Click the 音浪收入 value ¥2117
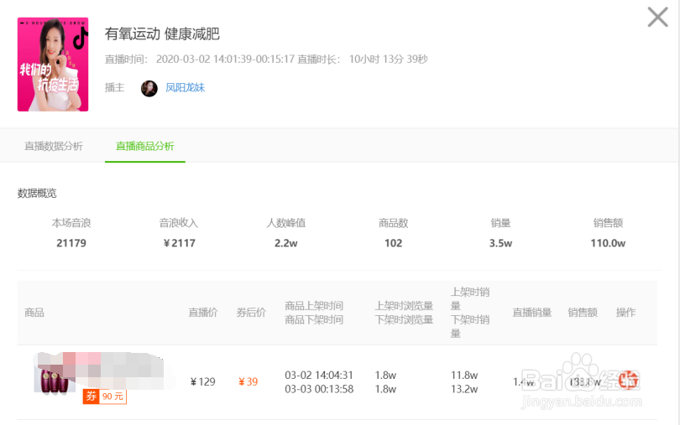Image resolution: width=680 pixels, height=425 pixels. pos(179,243)
